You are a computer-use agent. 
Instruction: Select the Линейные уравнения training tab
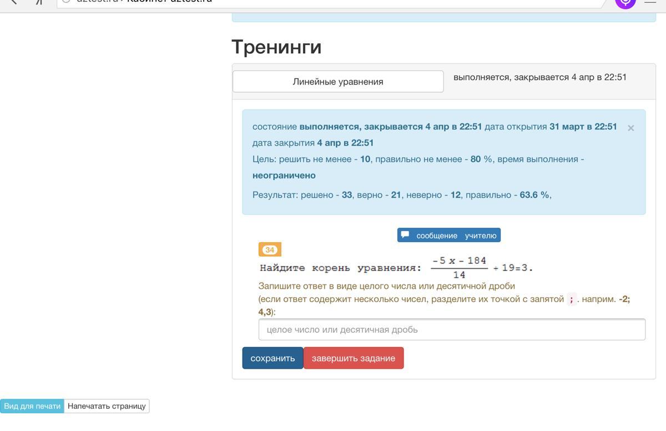coord(337,82)
